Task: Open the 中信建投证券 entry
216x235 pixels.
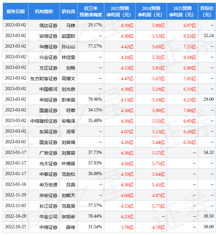Action: tap(44, 121)
